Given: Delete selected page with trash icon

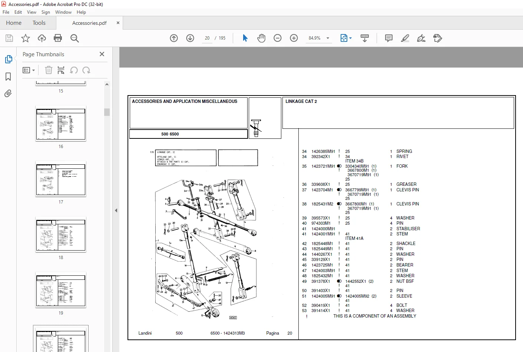Looking at the screenshot, I should point(49,70).
